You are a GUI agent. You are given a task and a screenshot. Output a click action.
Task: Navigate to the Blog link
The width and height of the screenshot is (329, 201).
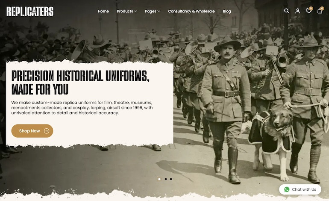click(227, 12)
